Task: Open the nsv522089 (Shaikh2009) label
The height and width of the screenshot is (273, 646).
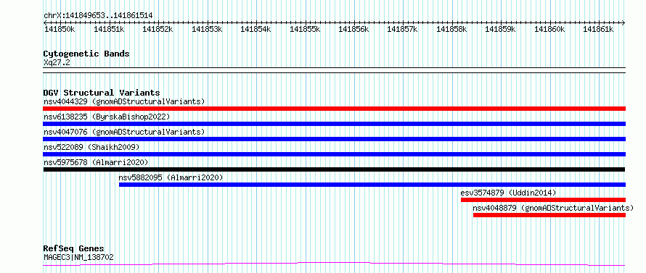Action: [x=91, y=147]
